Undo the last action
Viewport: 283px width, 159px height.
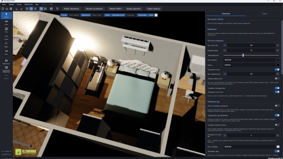tap(17, 9)
